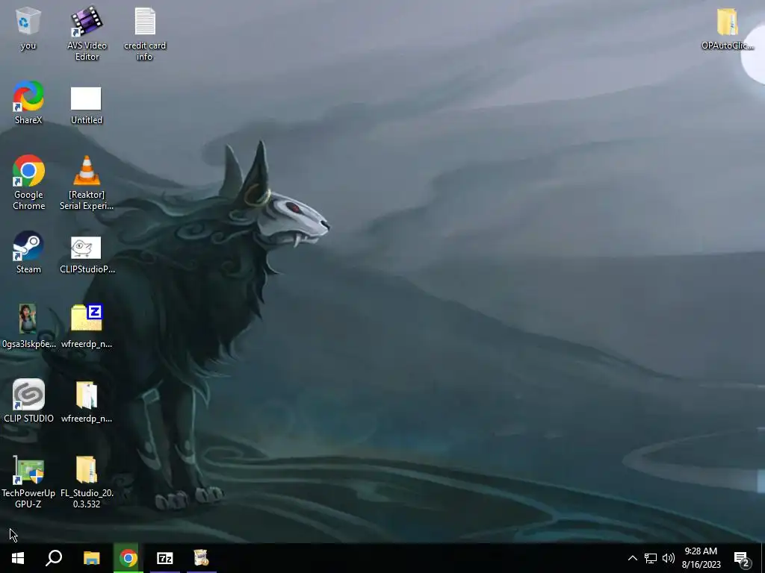Open network status tray icon
Screen dimensions: 765x573
click(651, 558)
